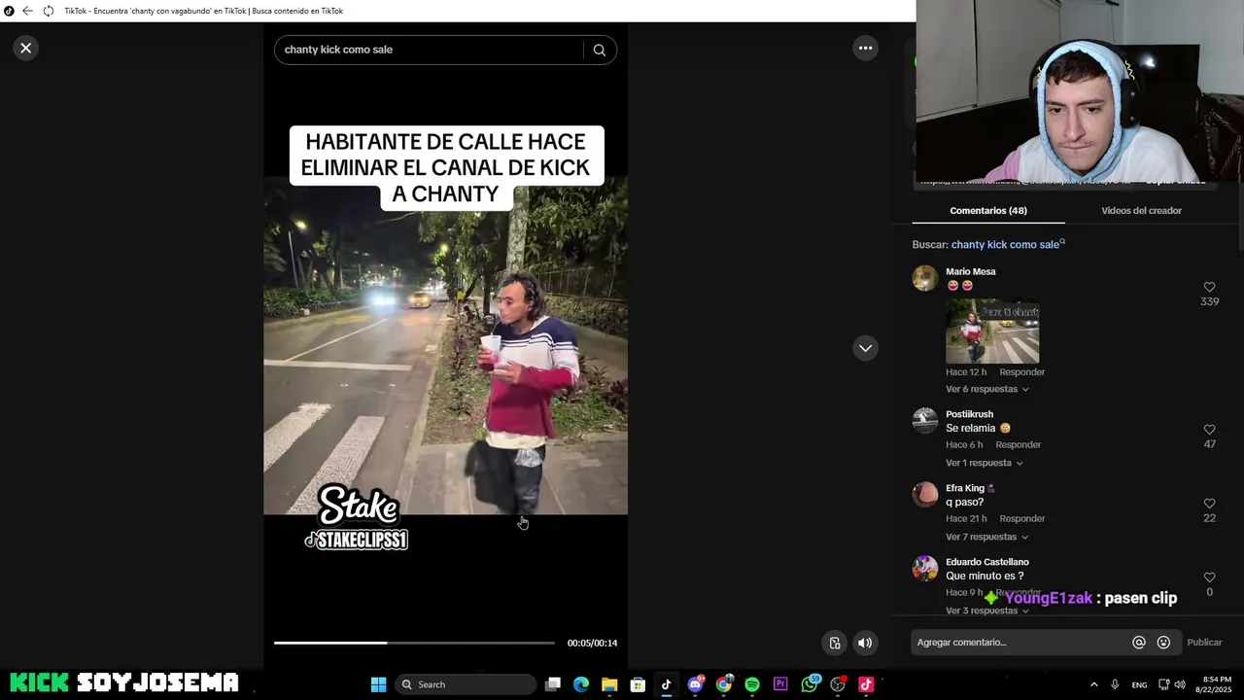Click the mention @ icon in comment box
The height and width of the screenshot is (700, 1244).
(1138, 643)
